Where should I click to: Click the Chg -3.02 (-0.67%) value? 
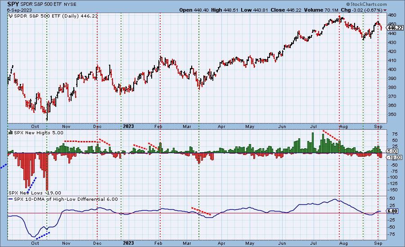(x=362, y=10)
